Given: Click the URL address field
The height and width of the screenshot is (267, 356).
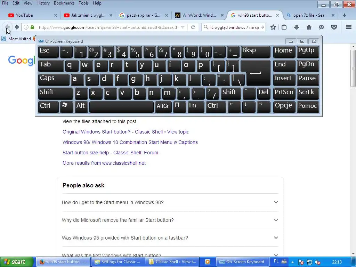Looking at the screenshot, I should click(109, 27).
